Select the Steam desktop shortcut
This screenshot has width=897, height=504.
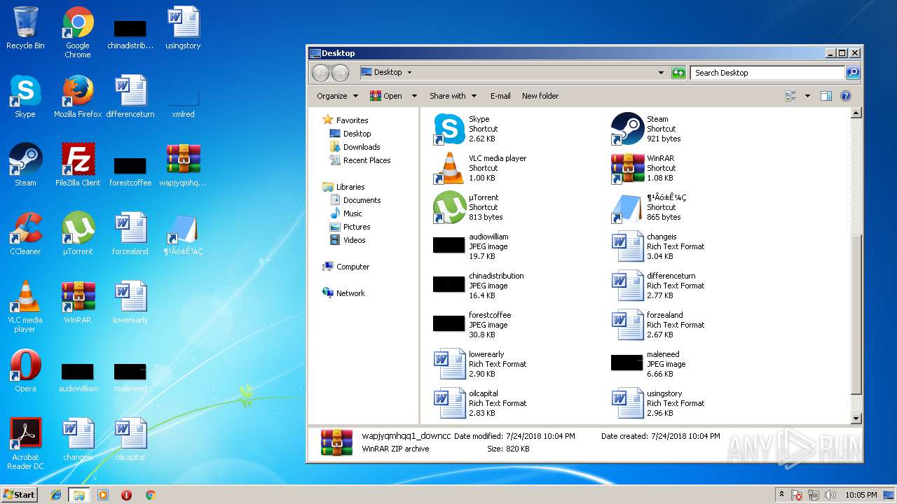click(x=25, y=165)
